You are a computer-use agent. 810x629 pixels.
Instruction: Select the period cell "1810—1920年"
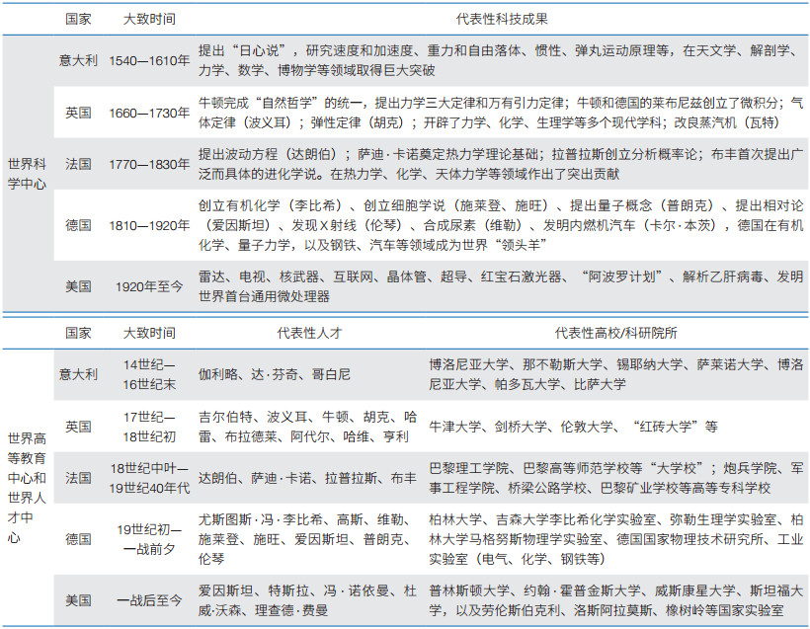149,225
